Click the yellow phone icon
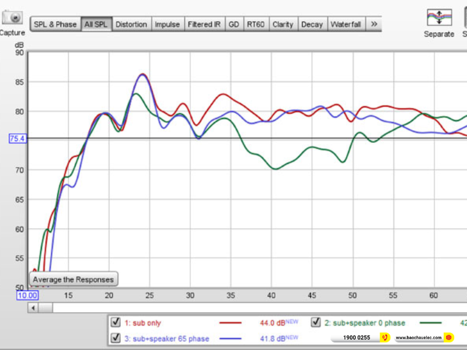Image resolution: width=467 pixels, height=350 pixels. point(385,337)
